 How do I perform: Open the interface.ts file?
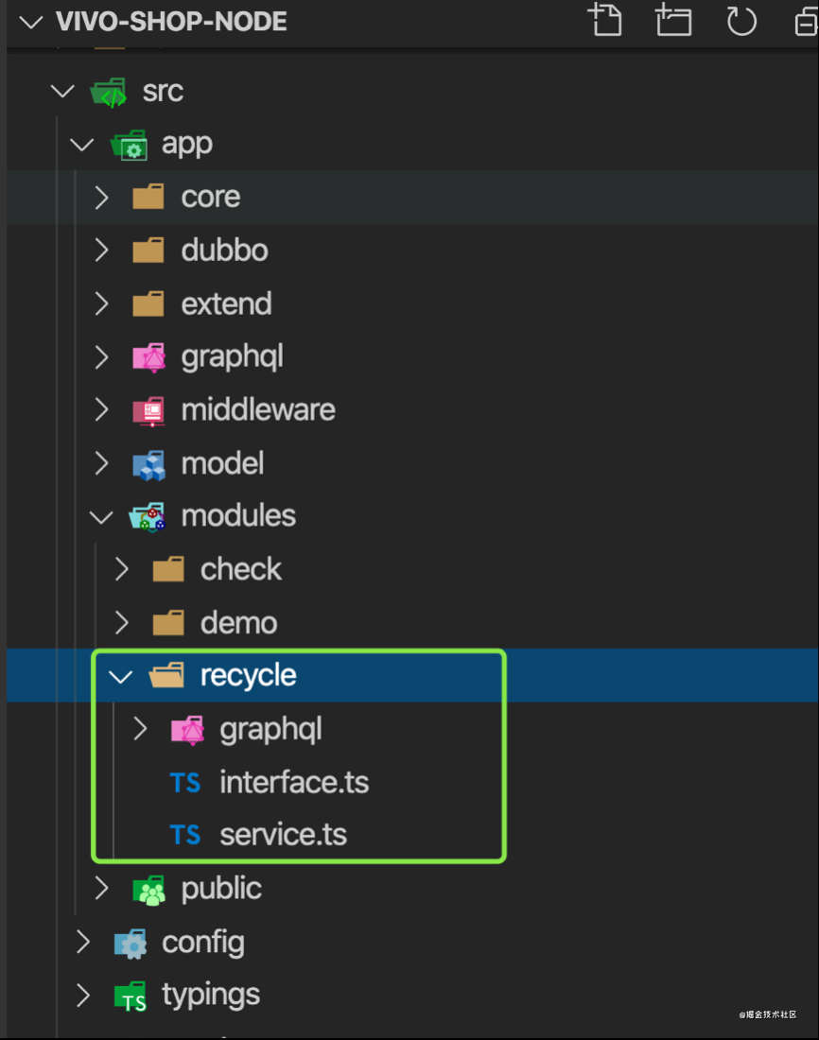294,782
